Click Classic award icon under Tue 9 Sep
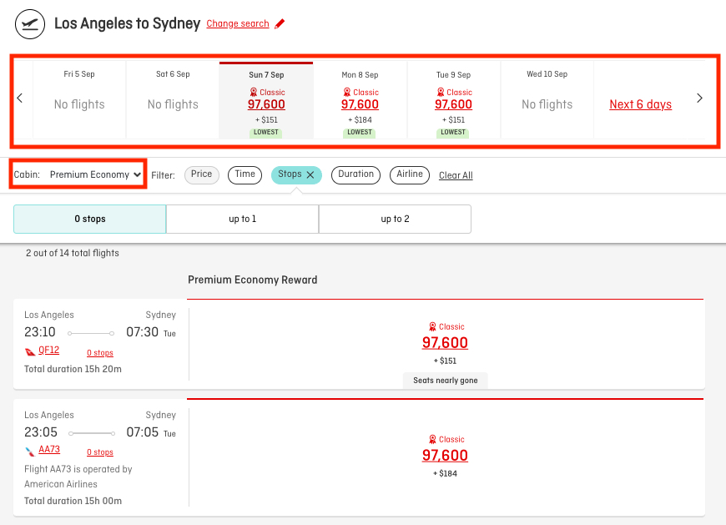This screenshot has width=726, height=525. click(441, 92)
